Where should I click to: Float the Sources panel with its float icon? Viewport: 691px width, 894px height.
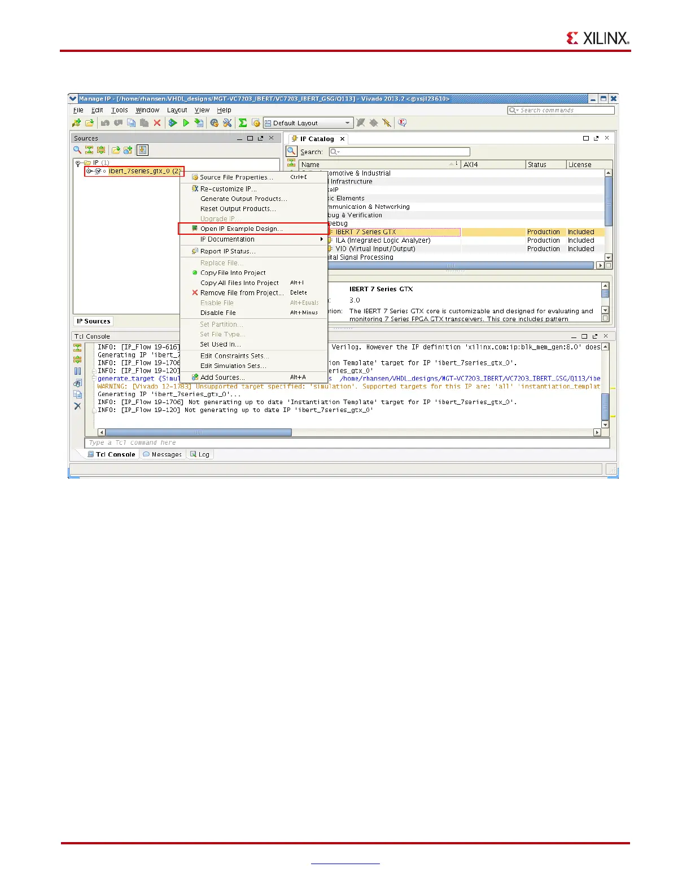pos(260,138)
